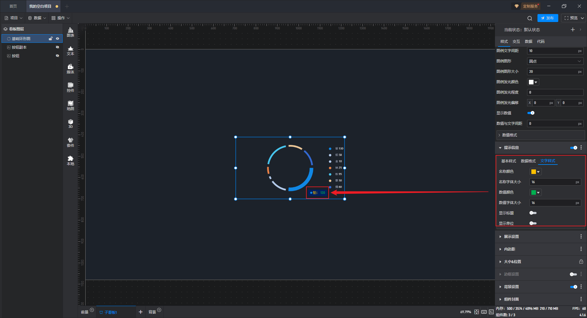Enable the 显示单位 switch
This screenshot has width=587, height=318.
(x=533, y=224)
